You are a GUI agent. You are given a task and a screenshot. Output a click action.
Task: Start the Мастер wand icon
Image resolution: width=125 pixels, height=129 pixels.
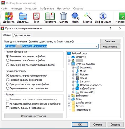point(88,16)
